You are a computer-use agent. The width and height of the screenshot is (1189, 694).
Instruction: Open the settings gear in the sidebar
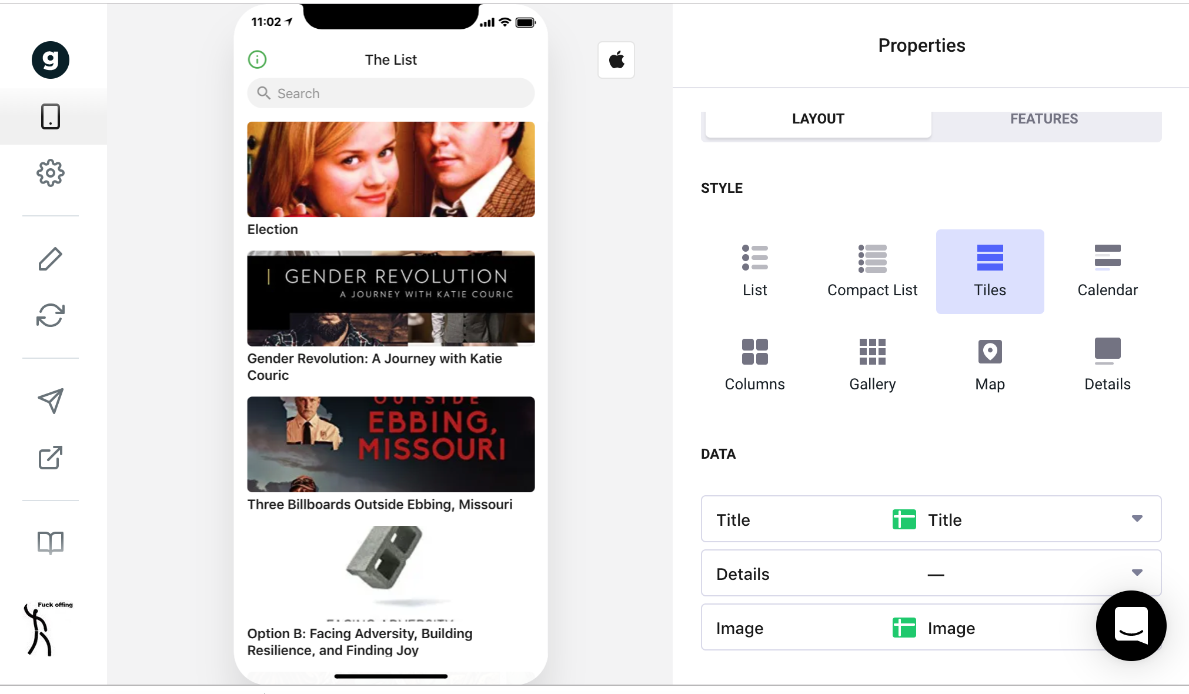[51, 173]
